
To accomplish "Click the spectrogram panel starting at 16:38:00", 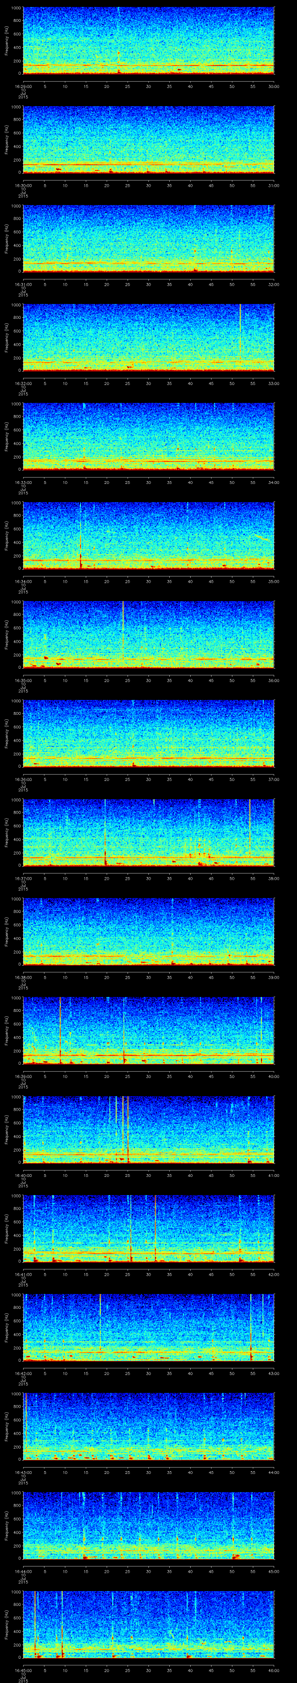I will pos(148,932).
